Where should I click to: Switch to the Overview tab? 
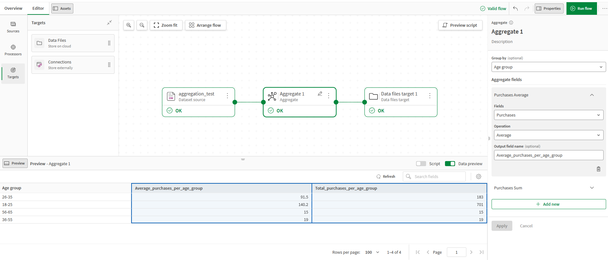click(x=13, y=8)
